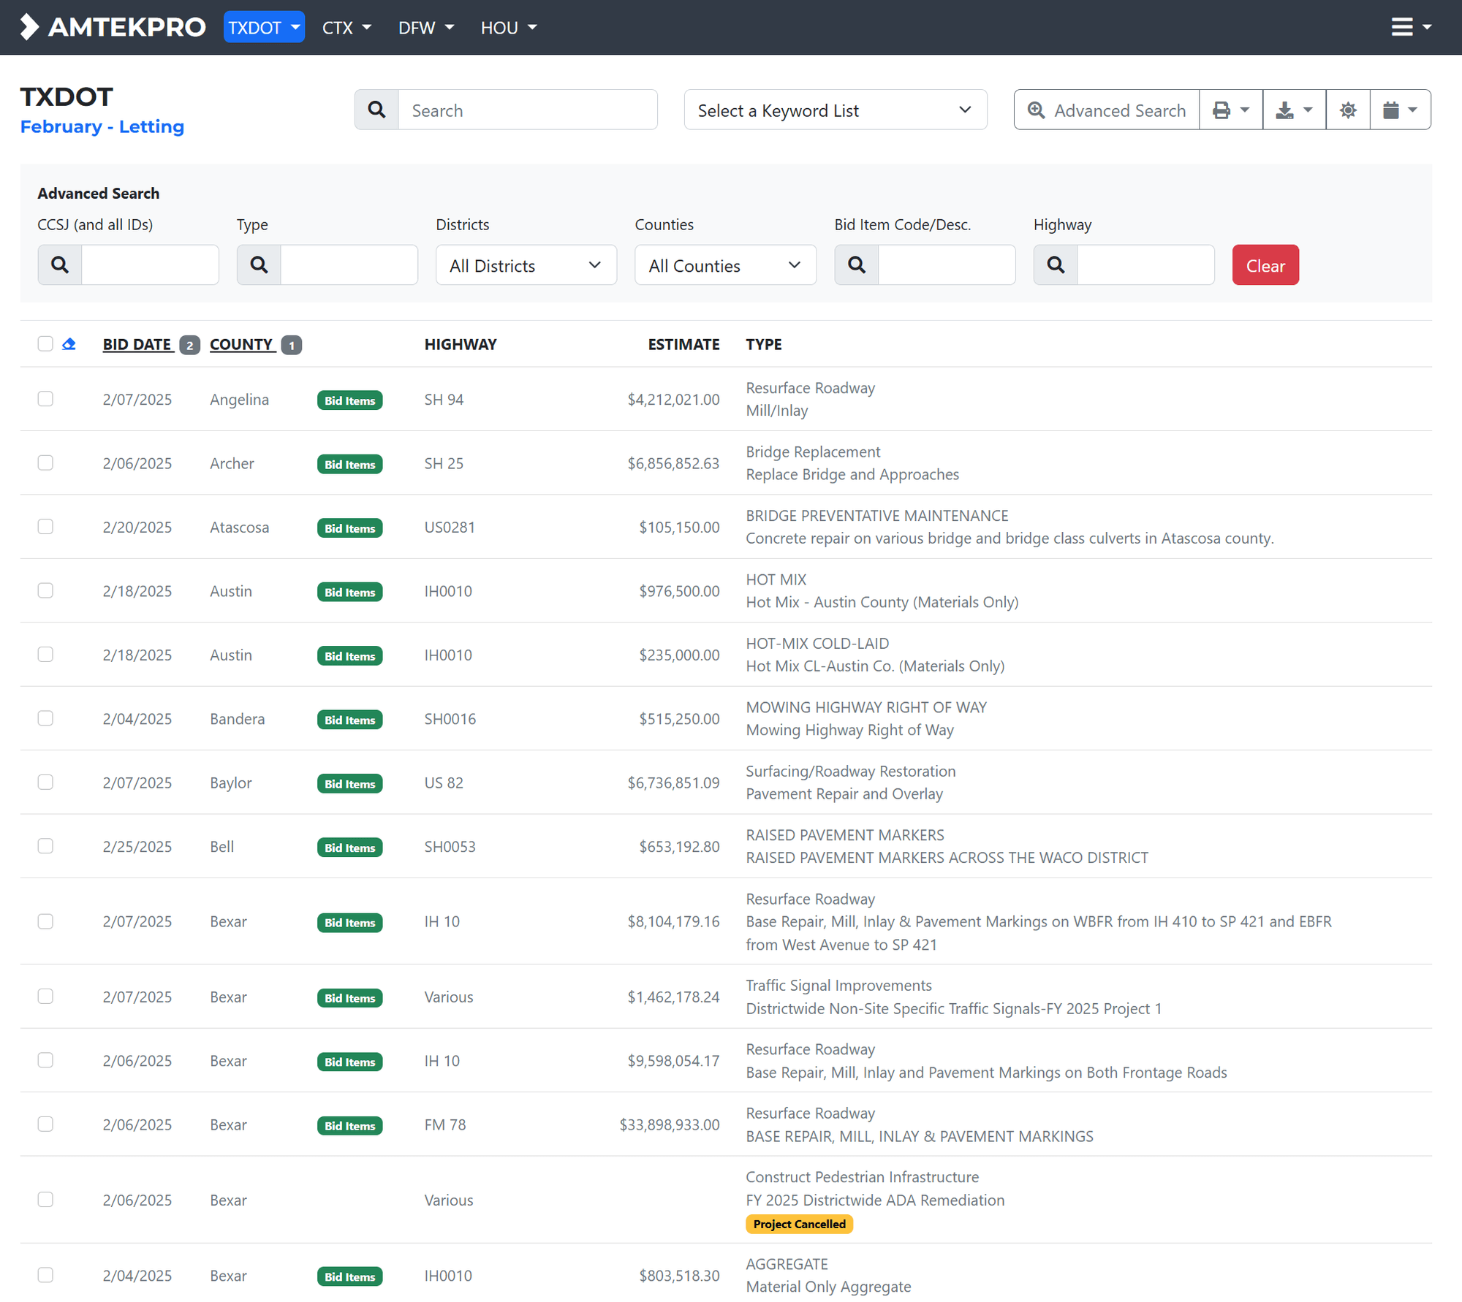
Task: Open settings gear icon
Action: (1347, 110)
